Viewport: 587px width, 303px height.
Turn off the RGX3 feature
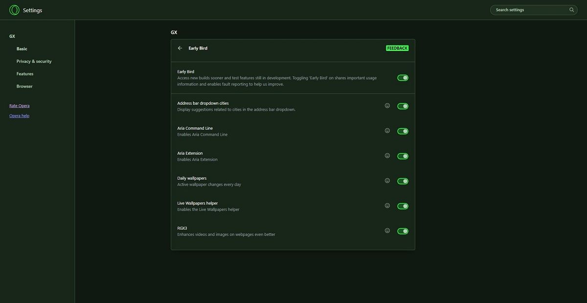tap(402, 230)
